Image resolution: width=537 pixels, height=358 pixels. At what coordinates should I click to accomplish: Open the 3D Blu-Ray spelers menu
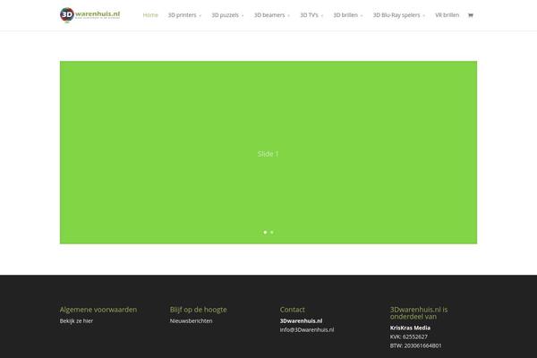click(x=396, y=15)
